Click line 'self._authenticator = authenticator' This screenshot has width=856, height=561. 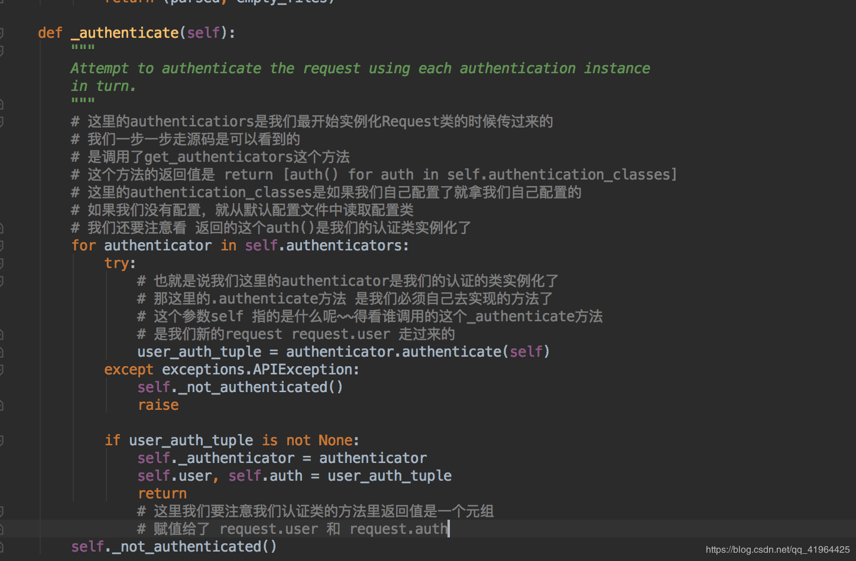coord(282,458)
